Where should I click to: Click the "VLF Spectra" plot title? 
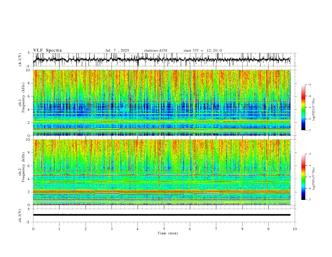pos(47,50)
